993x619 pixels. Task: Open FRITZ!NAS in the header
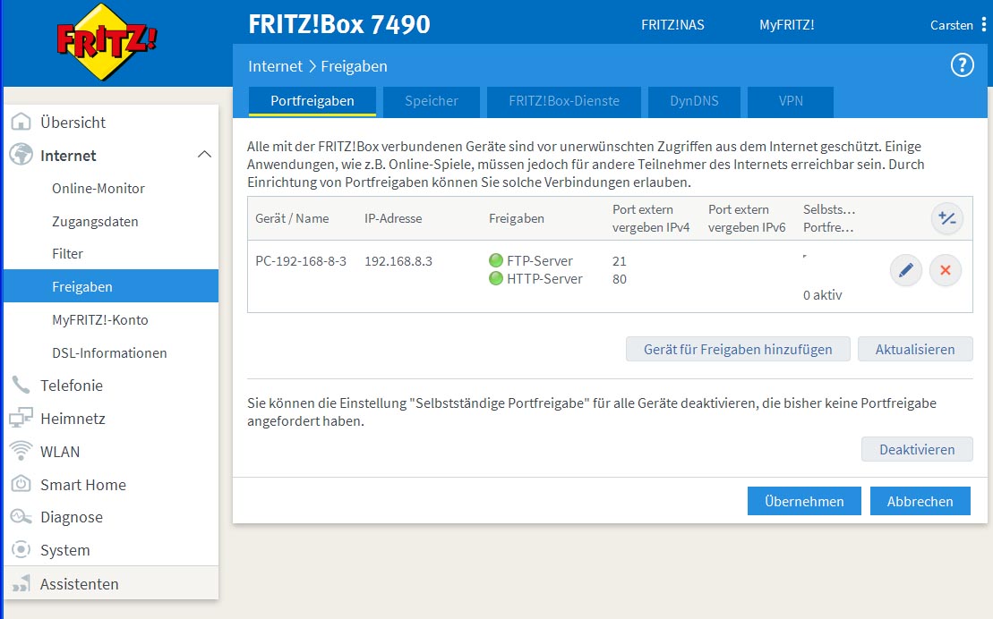pyautogui.click(x=672, y=25)
